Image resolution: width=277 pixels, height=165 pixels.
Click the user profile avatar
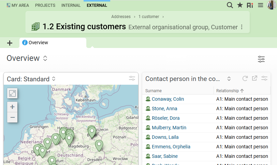coord(271,5)
